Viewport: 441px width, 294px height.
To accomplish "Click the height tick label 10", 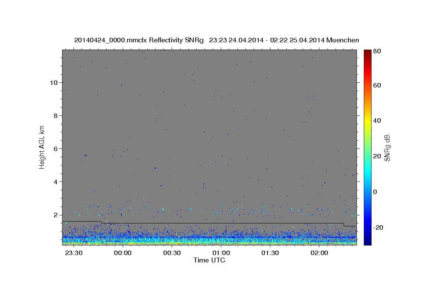I will click(54, 82).
